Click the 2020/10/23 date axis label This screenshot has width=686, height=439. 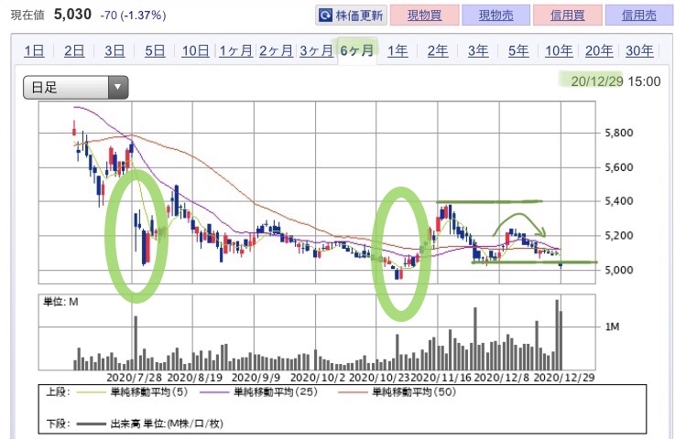(381, 378)
